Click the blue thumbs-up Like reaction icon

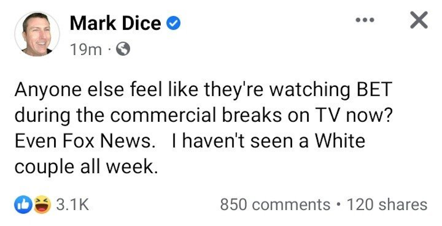21,204
